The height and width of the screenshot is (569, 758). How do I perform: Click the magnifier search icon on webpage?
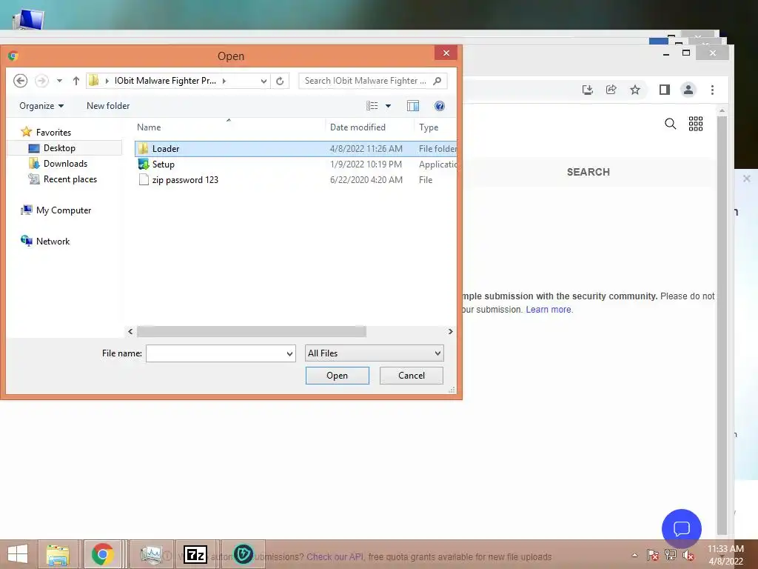click(x=670, y=124)
